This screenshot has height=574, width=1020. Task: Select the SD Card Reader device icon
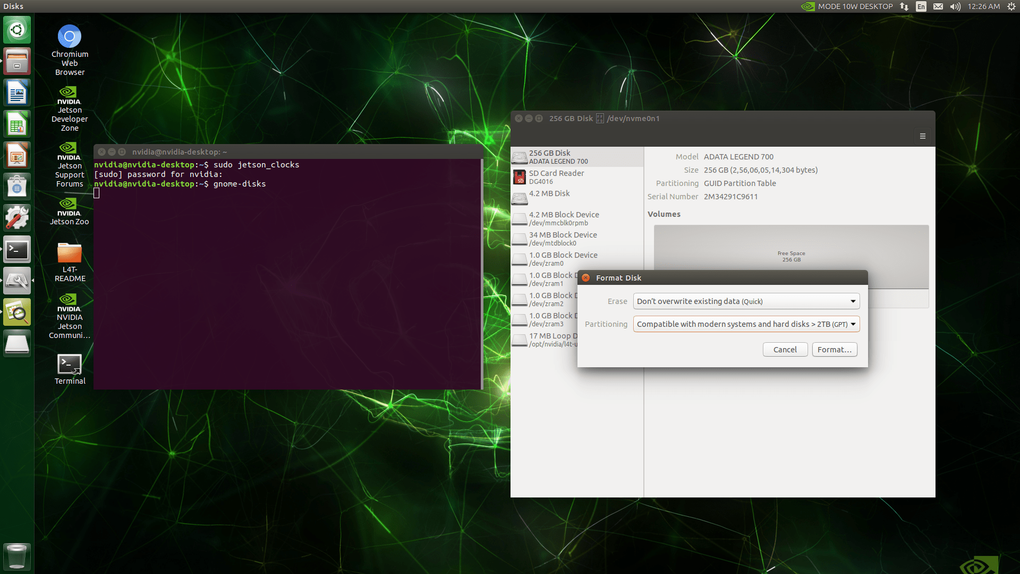(x=520, y=178)
